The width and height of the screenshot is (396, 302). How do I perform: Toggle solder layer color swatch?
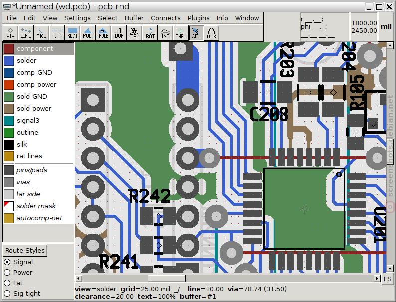9,61
